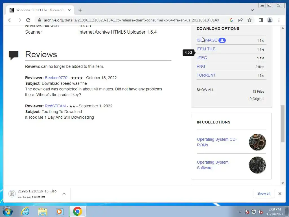Click the Reviews speech bubble icon

point(14,55)
